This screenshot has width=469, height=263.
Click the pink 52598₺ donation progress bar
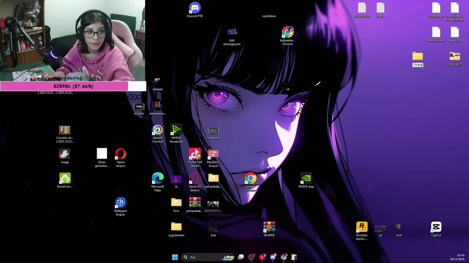coord(73,86)
